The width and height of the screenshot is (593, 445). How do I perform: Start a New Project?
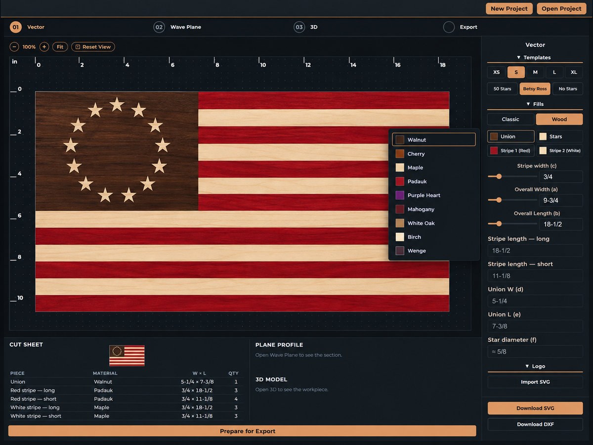click(x=509, y=8)
